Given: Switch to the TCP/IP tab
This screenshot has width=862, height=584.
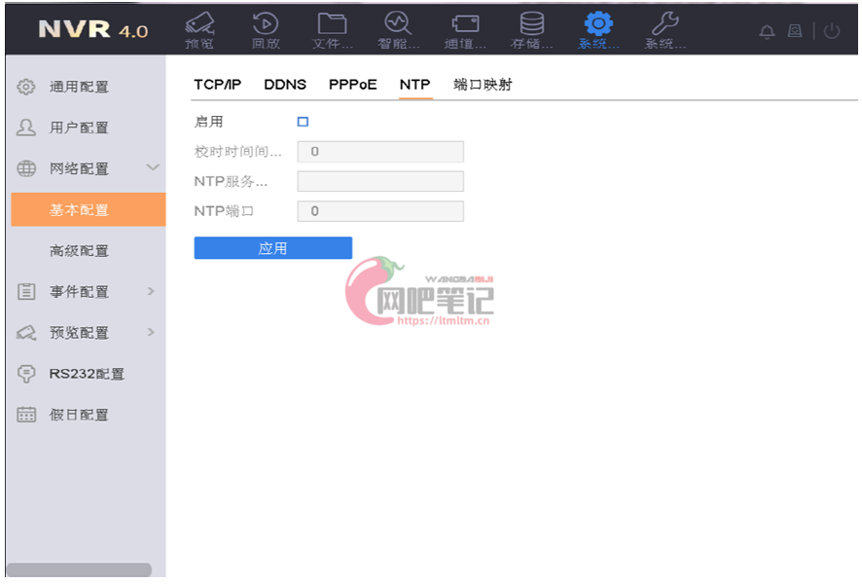Looking at the screenshot, I should [x=218, y=85].
